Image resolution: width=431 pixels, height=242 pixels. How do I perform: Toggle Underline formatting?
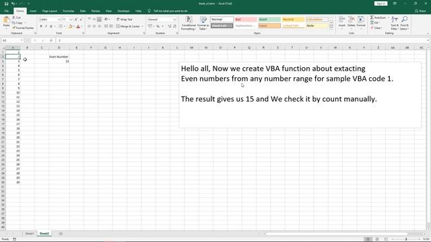[51, 26]
